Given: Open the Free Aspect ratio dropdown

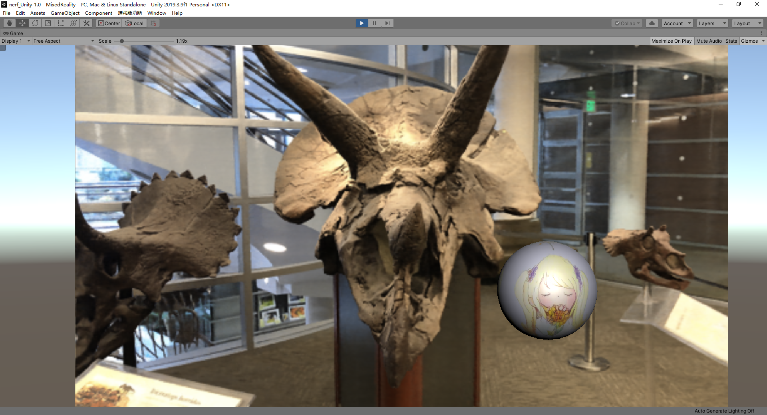Looking at the screenshot, I should pos(63,41).
